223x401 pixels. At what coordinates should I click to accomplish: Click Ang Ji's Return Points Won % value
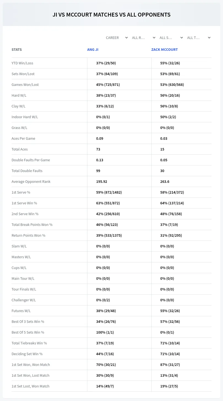(109, 236)
